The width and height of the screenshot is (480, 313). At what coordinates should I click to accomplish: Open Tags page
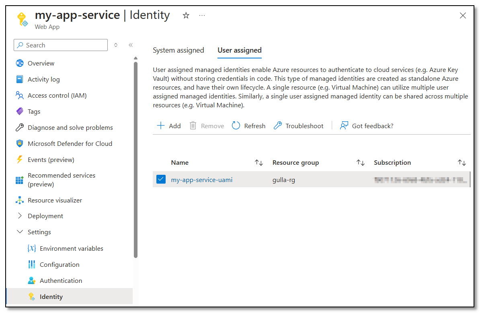point(34,111)
